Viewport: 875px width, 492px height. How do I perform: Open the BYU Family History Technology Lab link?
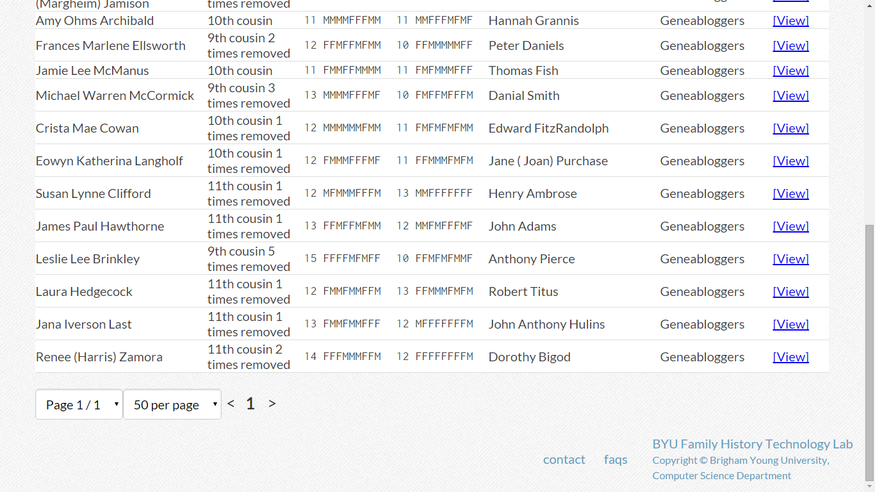753,443
